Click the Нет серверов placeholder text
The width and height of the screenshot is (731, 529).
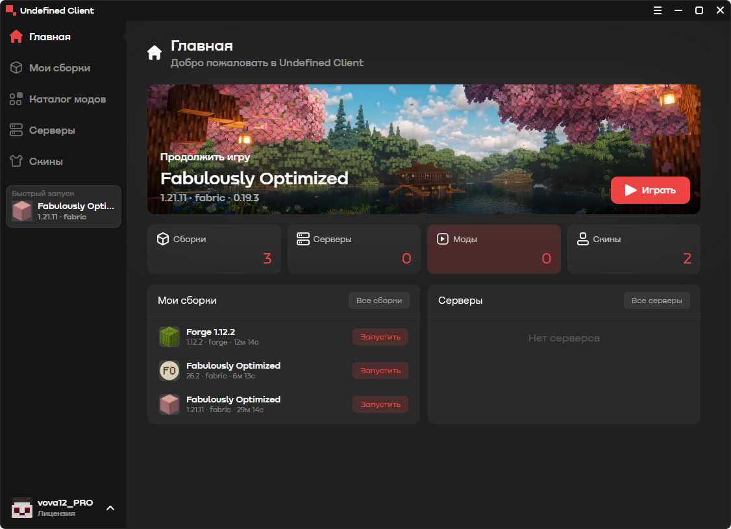click(564, 338)
